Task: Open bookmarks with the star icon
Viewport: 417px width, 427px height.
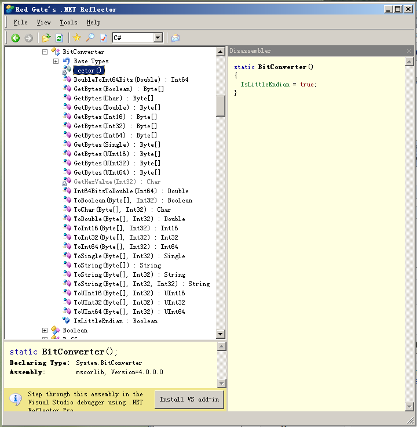Action: point(77,38)
